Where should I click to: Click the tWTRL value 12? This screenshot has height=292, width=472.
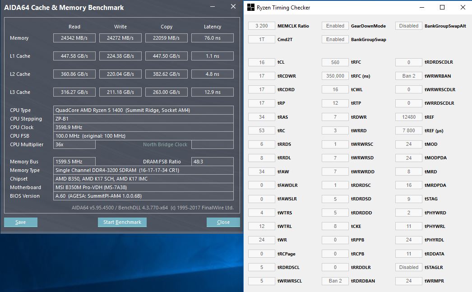coord(262,227)
